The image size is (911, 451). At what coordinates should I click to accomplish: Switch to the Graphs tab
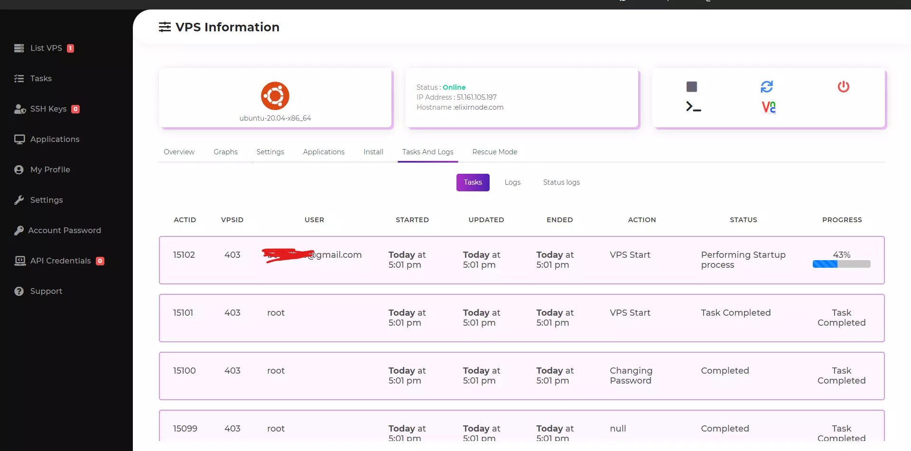click(225, 152)
